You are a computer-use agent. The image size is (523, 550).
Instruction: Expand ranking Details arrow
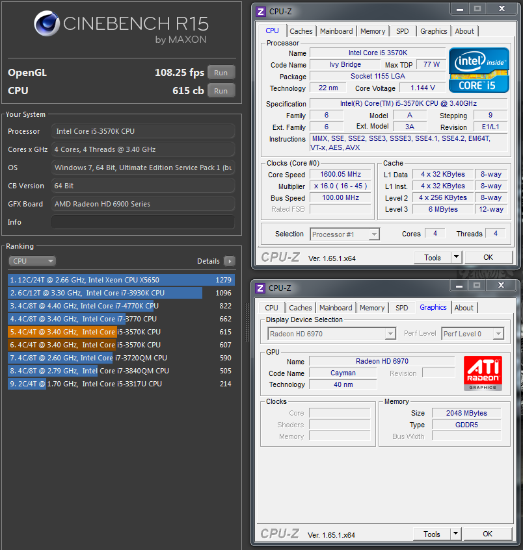pyautogui.click(x=229, y=261)
